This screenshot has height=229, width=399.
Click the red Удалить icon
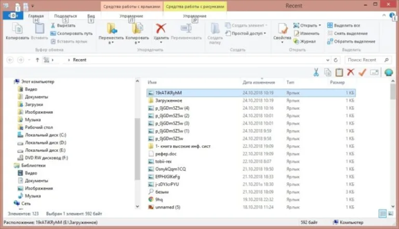click(161, 28)
